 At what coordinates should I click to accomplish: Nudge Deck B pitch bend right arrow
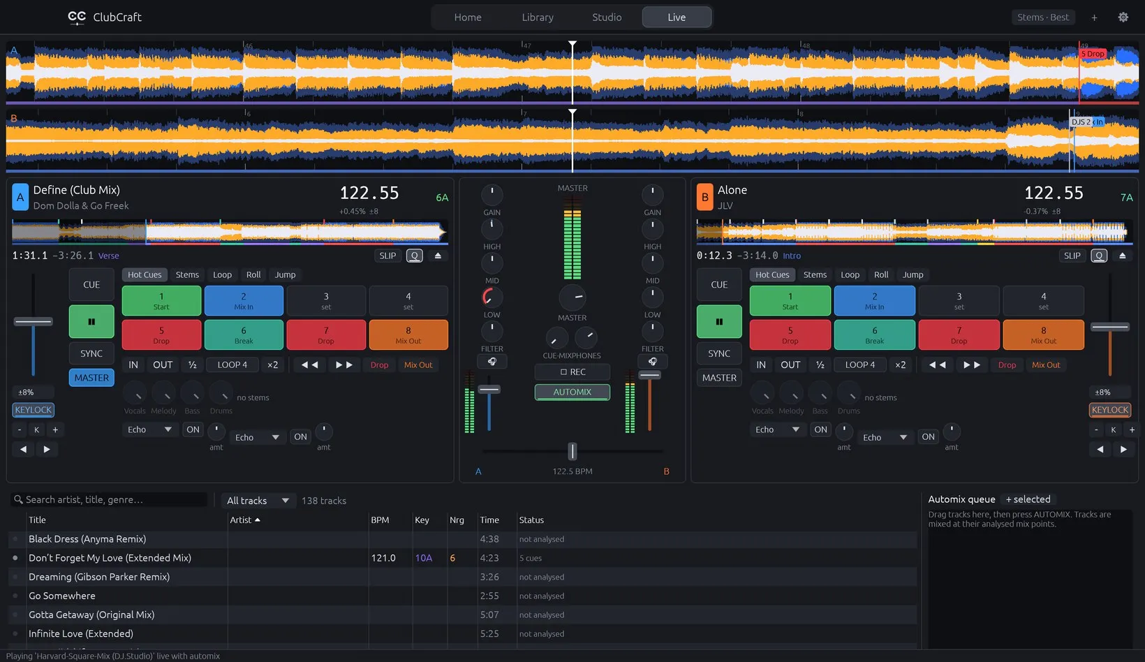pos(1123,449)
